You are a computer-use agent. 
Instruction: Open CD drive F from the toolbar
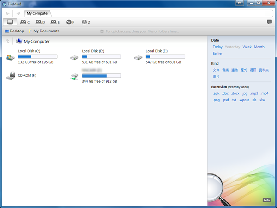coord(70,22)
